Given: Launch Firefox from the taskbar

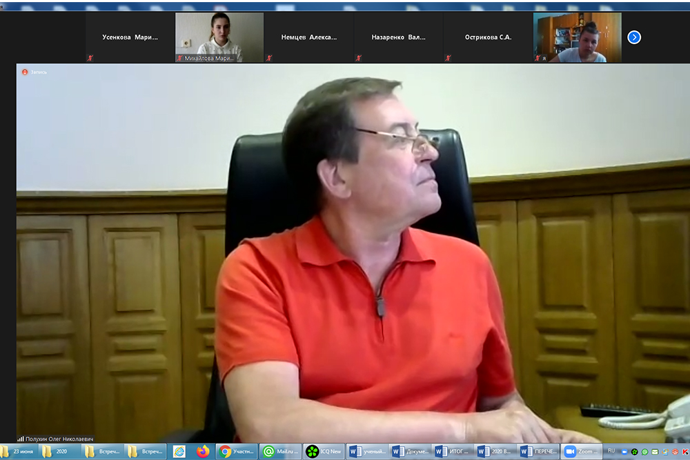Looking at the screenshot, I should pos(203,452).
